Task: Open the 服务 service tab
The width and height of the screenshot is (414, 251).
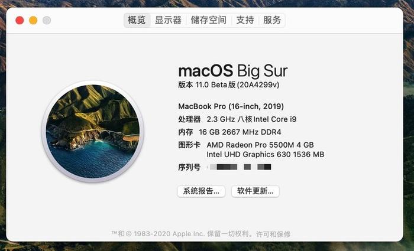Action: (272, 20)
